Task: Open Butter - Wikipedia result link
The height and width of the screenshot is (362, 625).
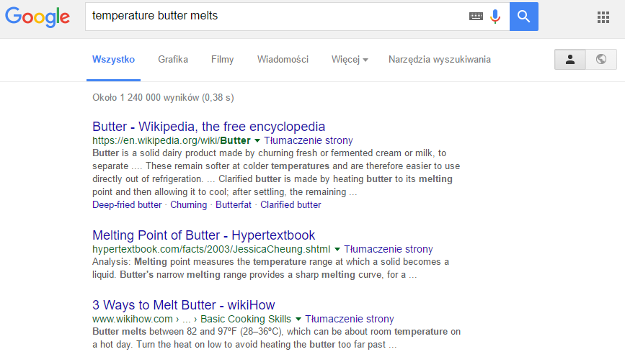Action: [208, 127]
